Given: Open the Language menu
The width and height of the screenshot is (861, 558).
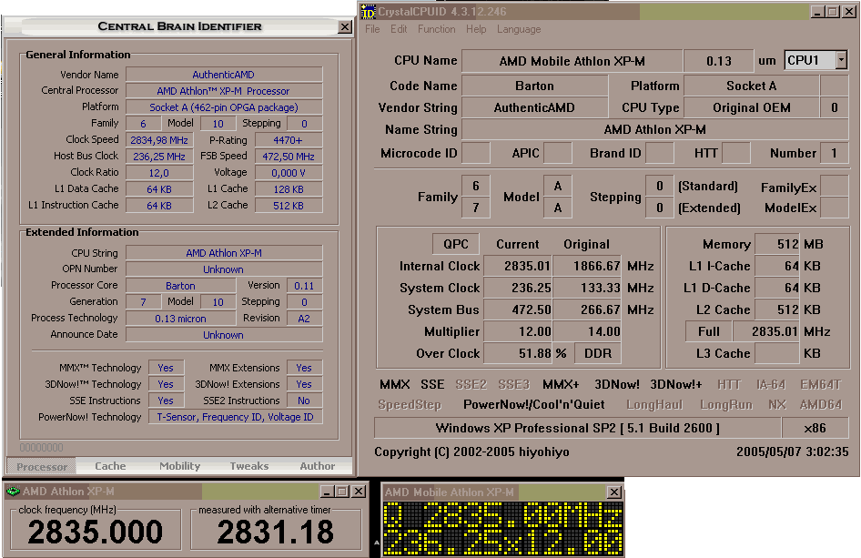Looking at the screenshot, I should [x=519, y=29].
